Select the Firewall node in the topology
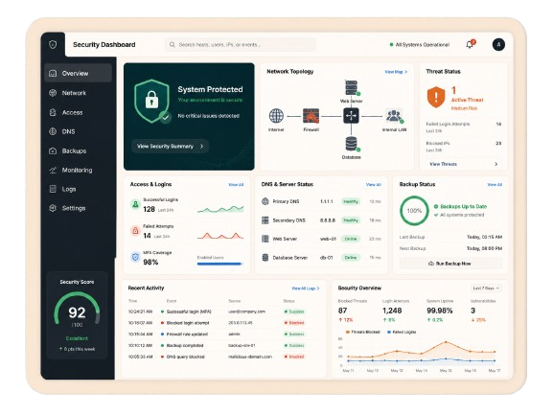This screenshot has height=415, width=553. [311, 116]
